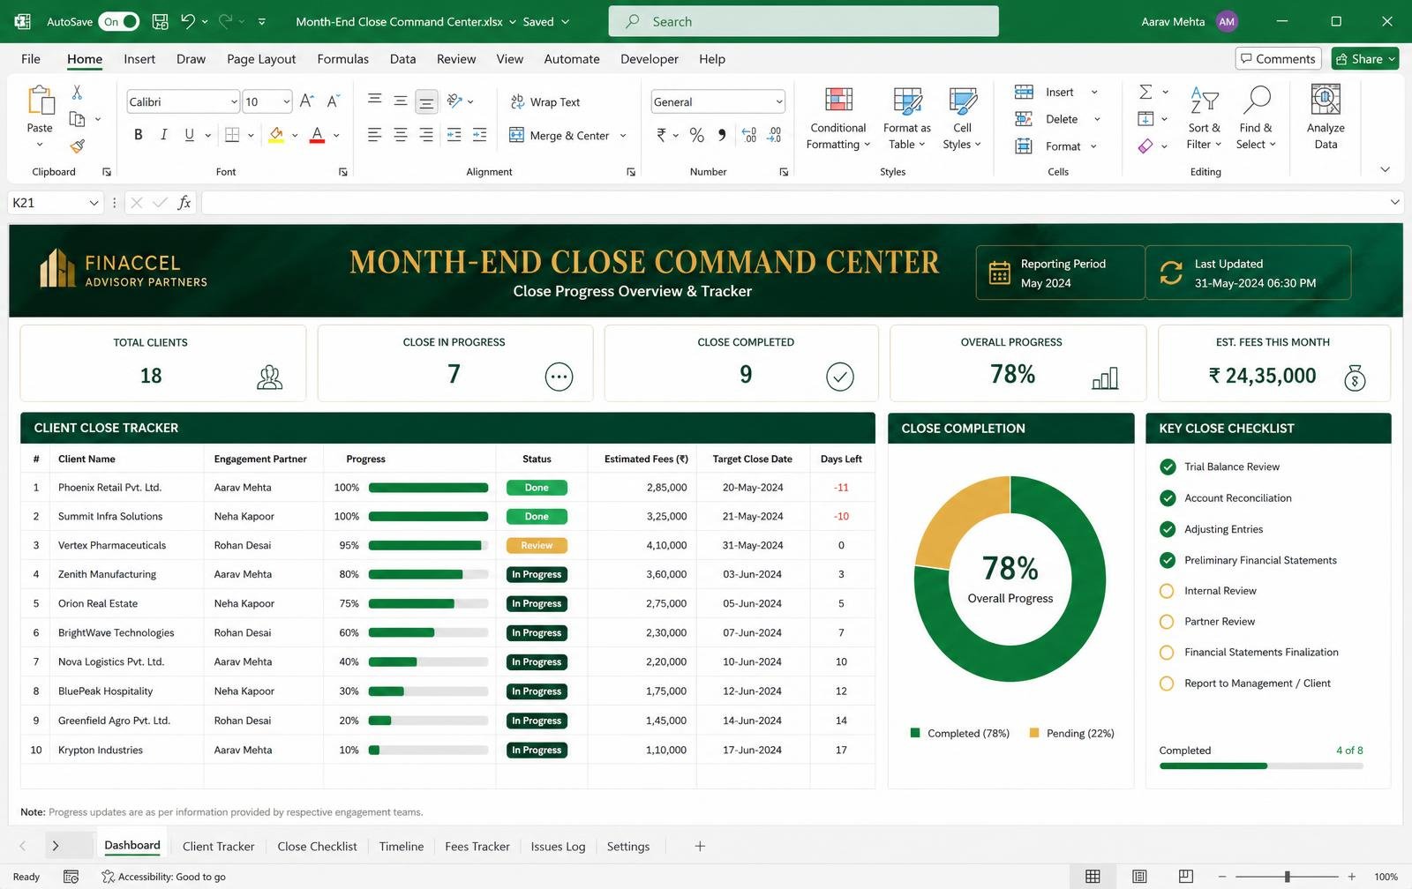This screenshot has width=1412, height=889.
Task: Check Partner Review checklist item
Action: coord(1167,622)
